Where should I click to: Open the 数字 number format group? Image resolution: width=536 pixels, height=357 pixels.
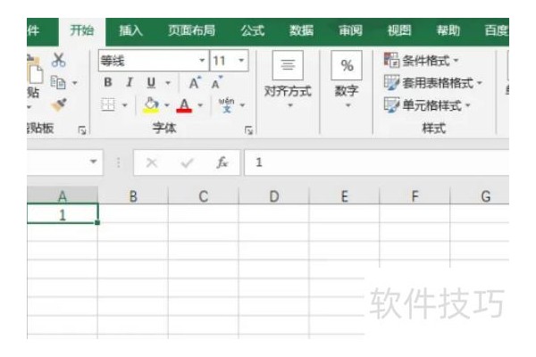(347, 79)
